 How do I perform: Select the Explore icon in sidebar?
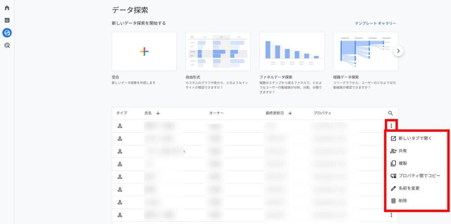pyautogui.click(x=7, y=33)
